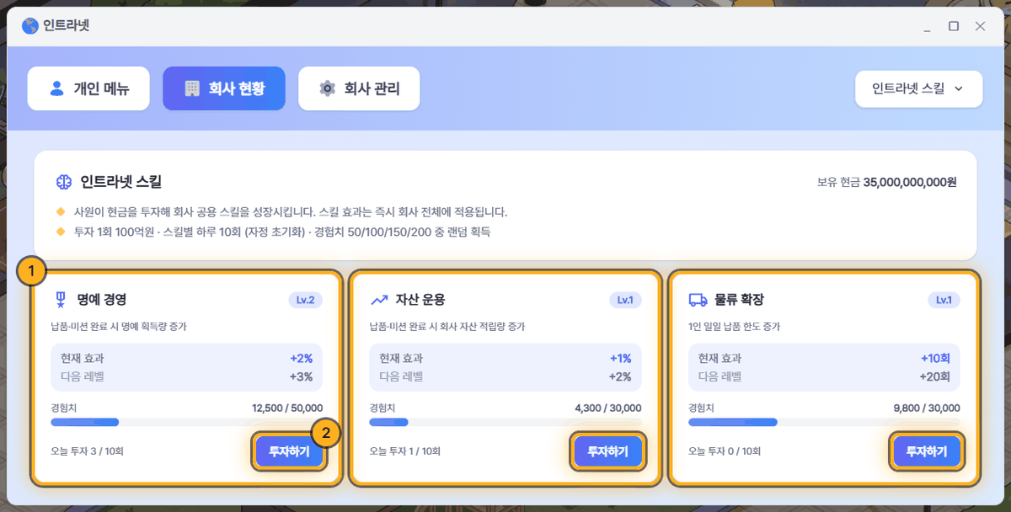Open the 회사 관리 tab

coord(359,88)
